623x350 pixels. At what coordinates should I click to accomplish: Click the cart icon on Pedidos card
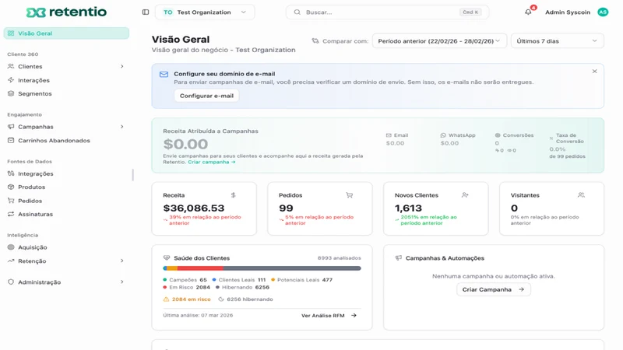click(349, 195)
